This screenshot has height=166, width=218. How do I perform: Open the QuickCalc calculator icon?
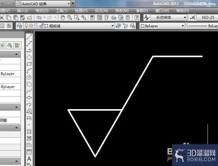[128, 18]
